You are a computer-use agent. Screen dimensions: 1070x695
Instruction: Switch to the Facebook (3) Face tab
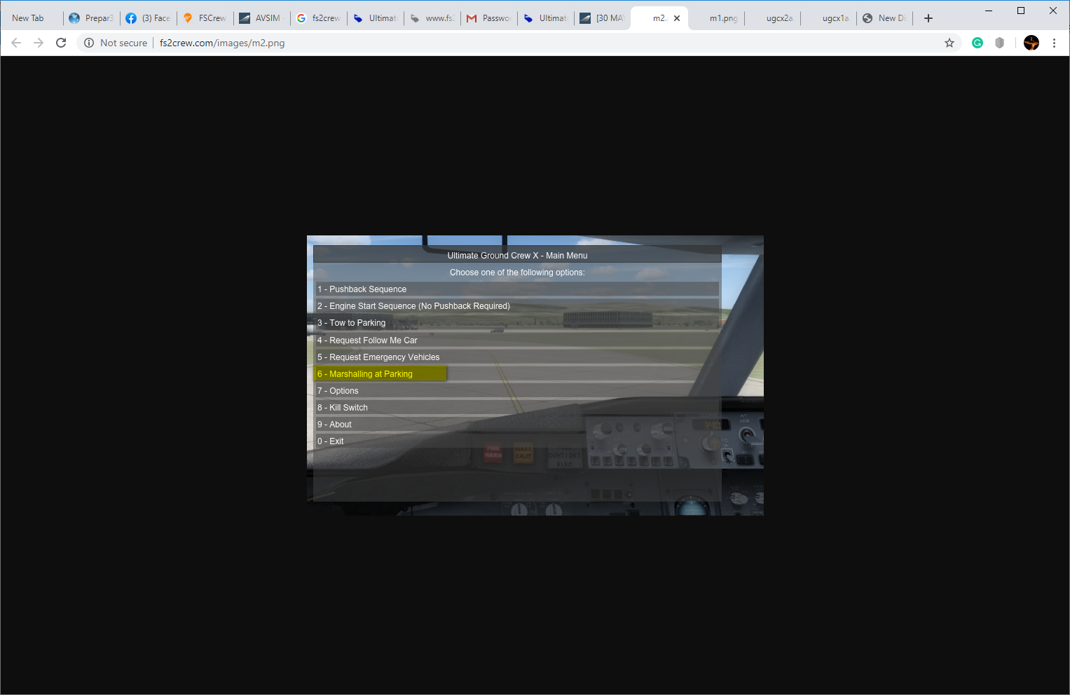pyautogui.click(x=149, y=18)
